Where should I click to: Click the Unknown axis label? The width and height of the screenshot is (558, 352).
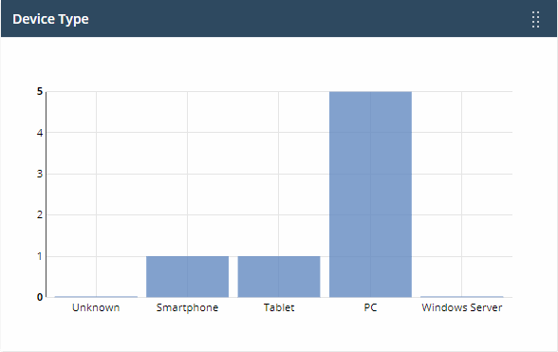coord(96,307)
